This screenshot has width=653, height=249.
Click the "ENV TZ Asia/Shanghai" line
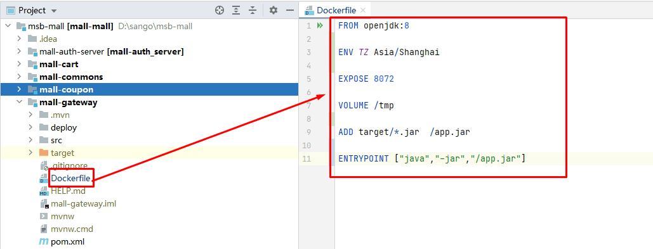[x=388, y=53]
